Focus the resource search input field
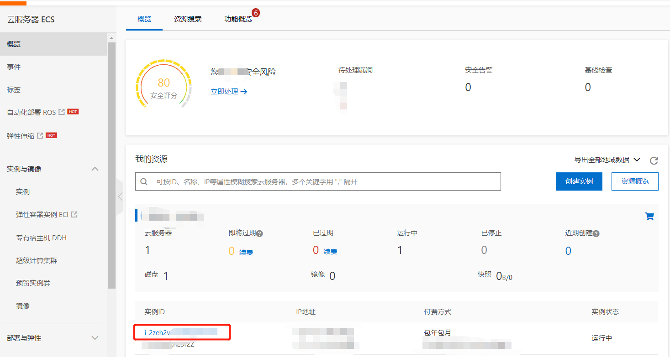 pos(318,181)
